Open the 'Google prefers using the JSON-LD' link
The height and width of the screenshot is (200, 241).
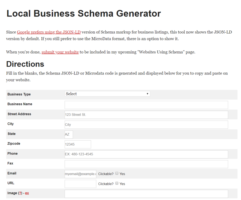[49, 32]
